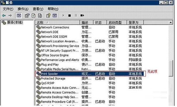Open the 操作(A) menu
The width and height of the screenshot is (177, 107).
pyautogui.click(x=23, y=9)
